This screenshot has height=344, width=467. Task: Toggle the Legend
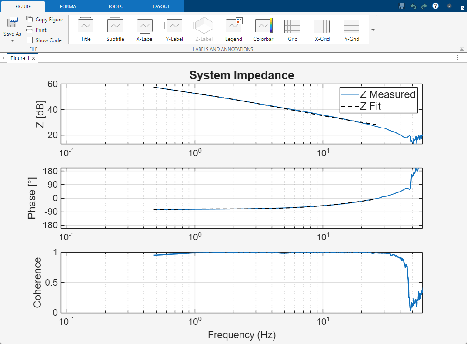click(233, 30)
